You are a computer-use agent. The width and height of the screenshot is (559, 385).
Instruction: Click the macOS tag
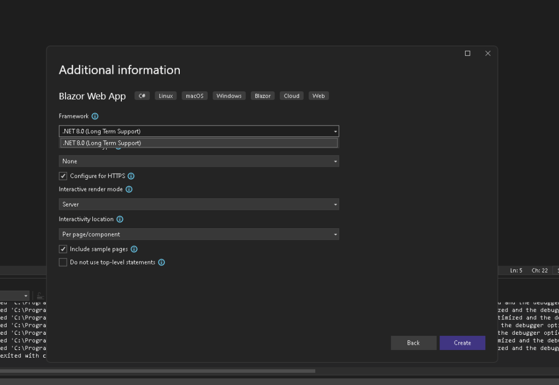[x=195, y=96]
